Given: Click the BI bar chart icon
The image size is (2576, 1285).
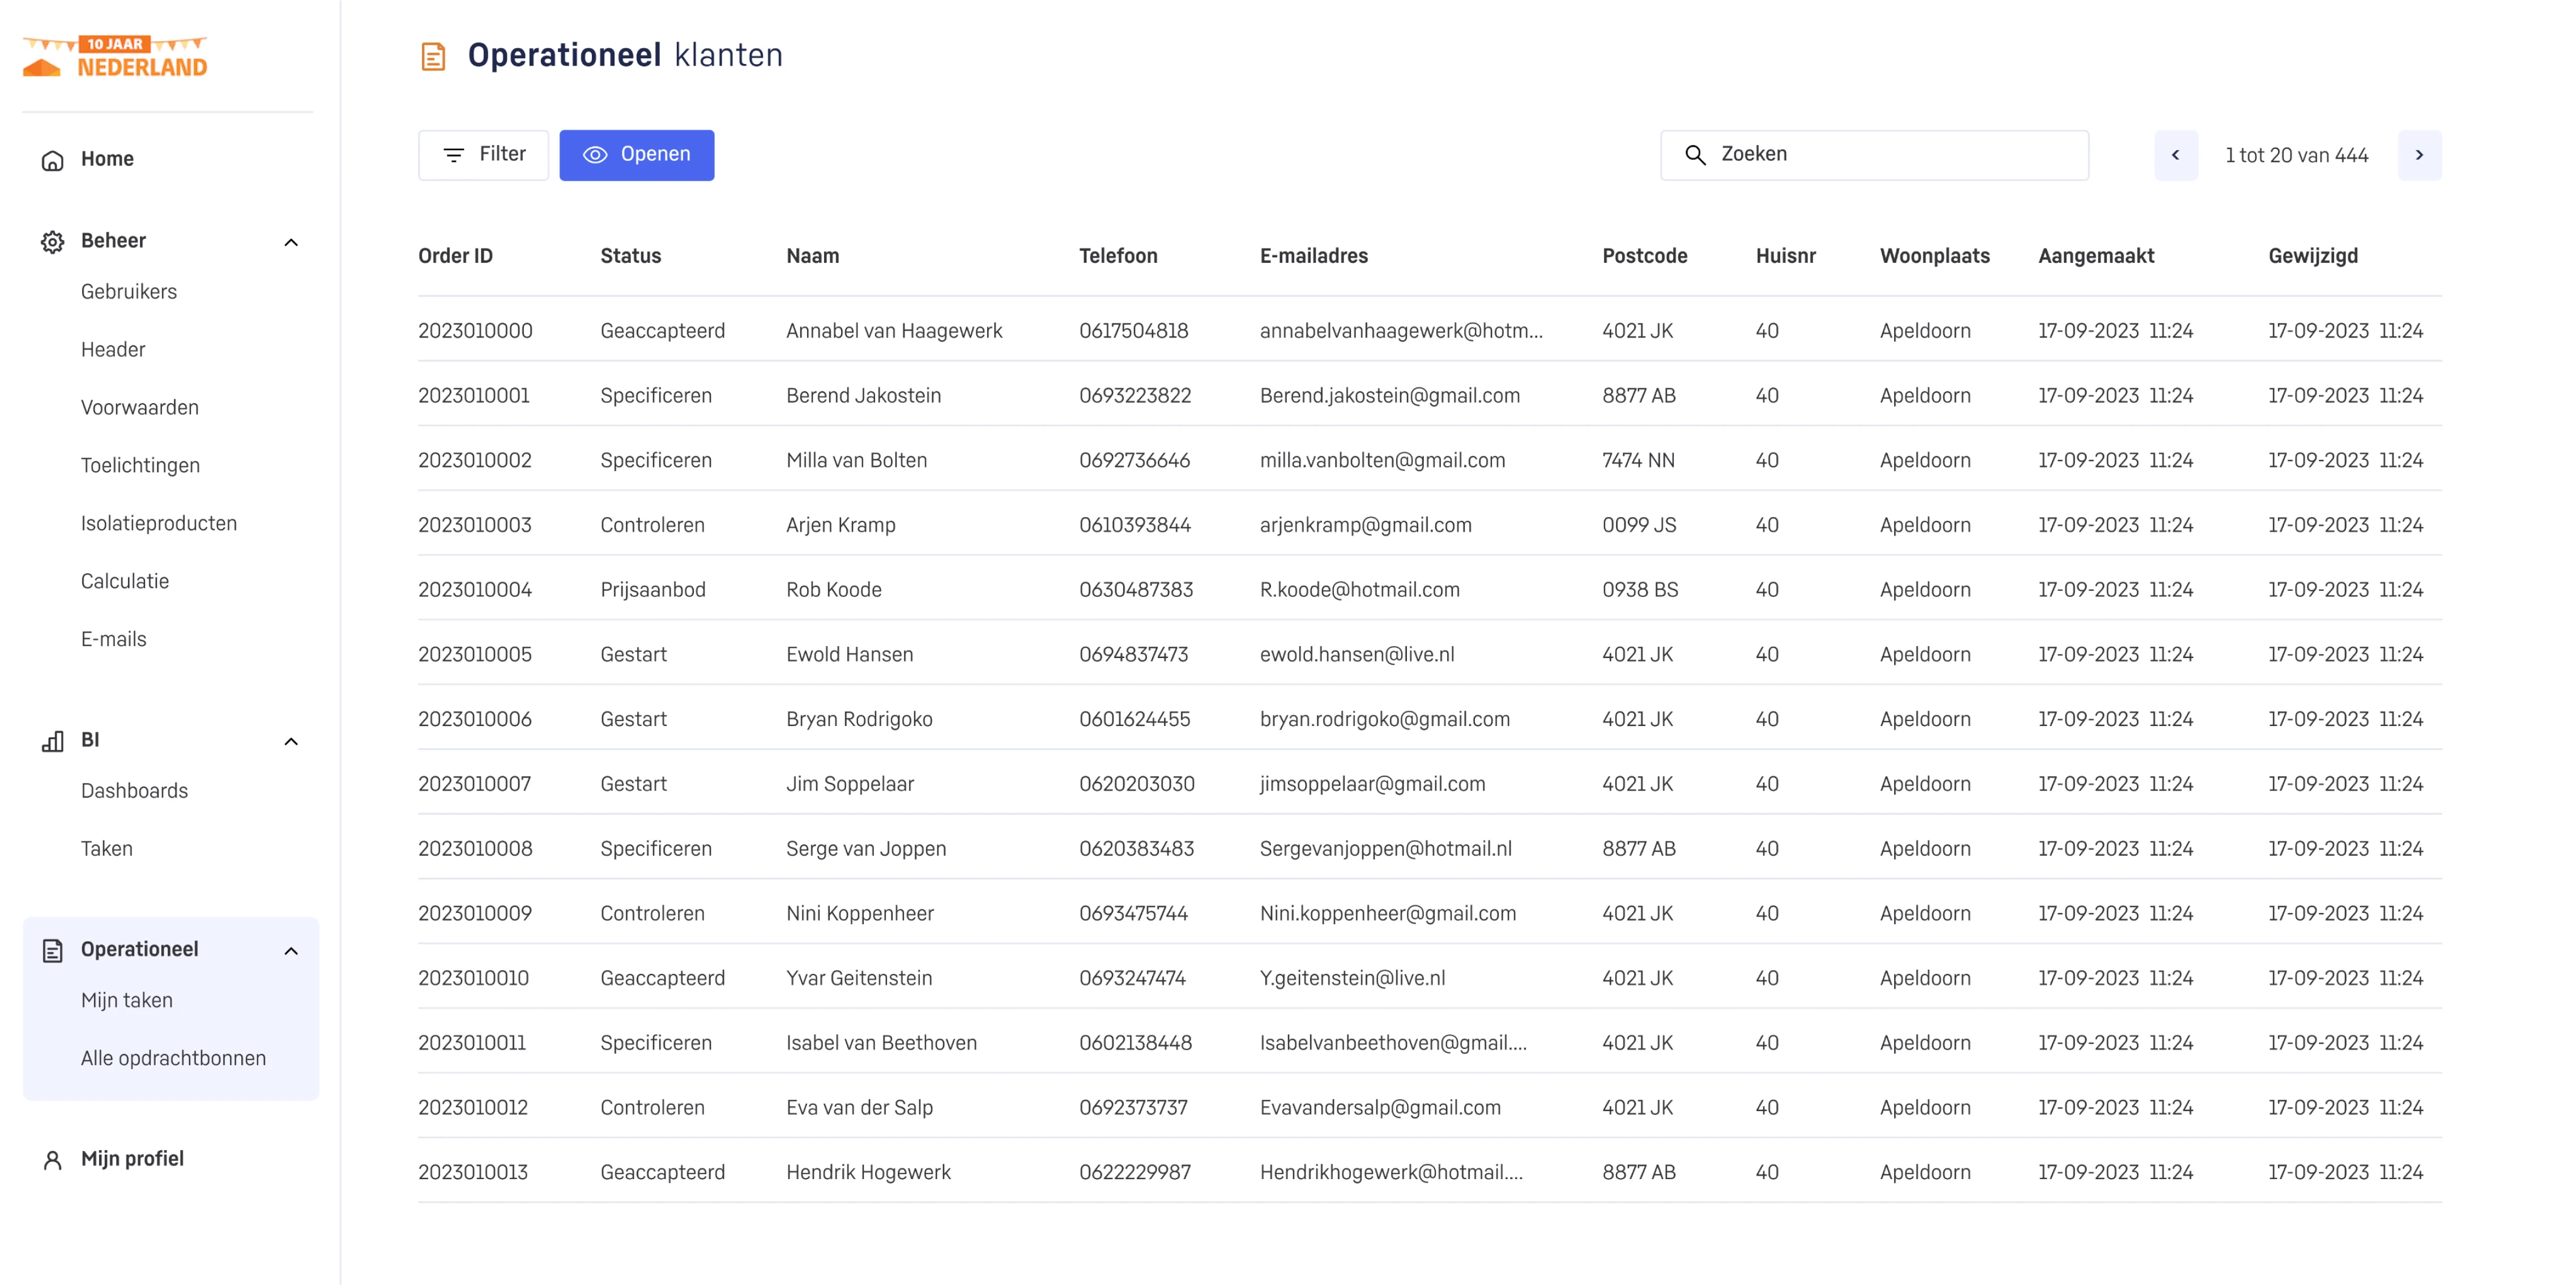Looking at the screenshot, I should [x=52, y=741].
